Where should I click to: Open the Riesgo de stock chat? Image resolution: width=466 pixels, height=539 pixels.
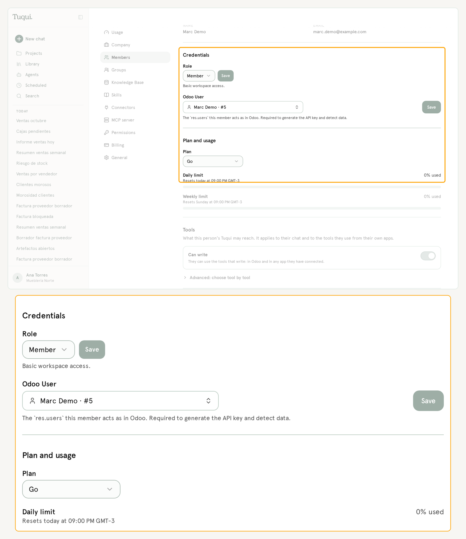[x=32, y=163]
